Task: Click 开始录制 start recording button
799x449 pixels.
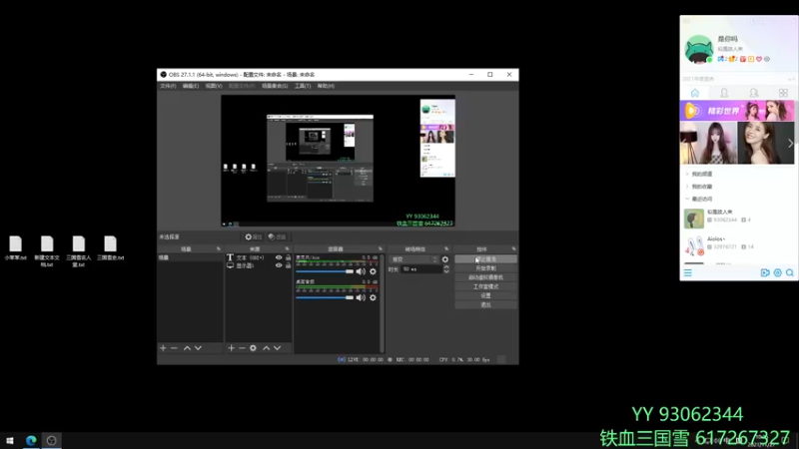Action: (x=485, y=268)
